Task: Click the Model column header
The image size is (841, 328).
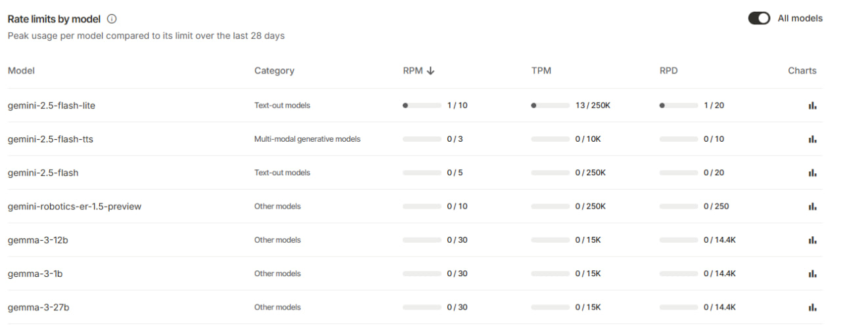Action: point(21,71)
